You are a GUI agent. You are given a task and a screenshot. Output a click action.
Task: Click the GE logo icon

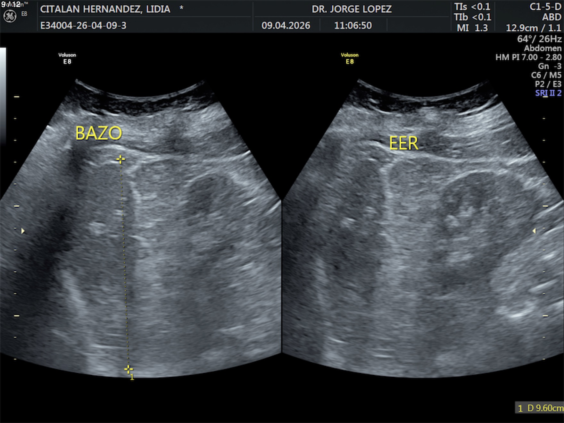(x=10, y=16)
